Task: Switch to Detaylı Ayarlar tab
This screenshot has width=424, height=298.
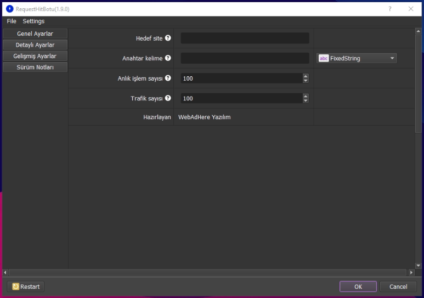Action: 35,45
